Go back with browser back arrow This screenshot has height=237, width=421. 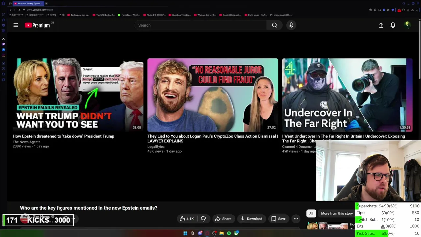coord(10,10)
